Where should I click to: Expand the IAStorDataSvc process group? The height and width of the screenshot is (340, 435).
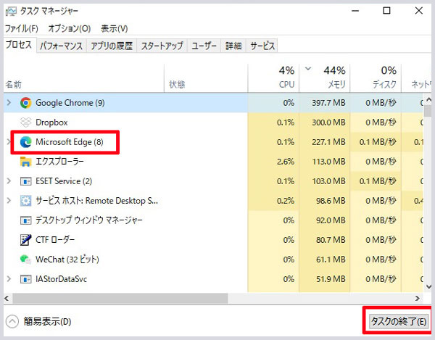point(9,279)
